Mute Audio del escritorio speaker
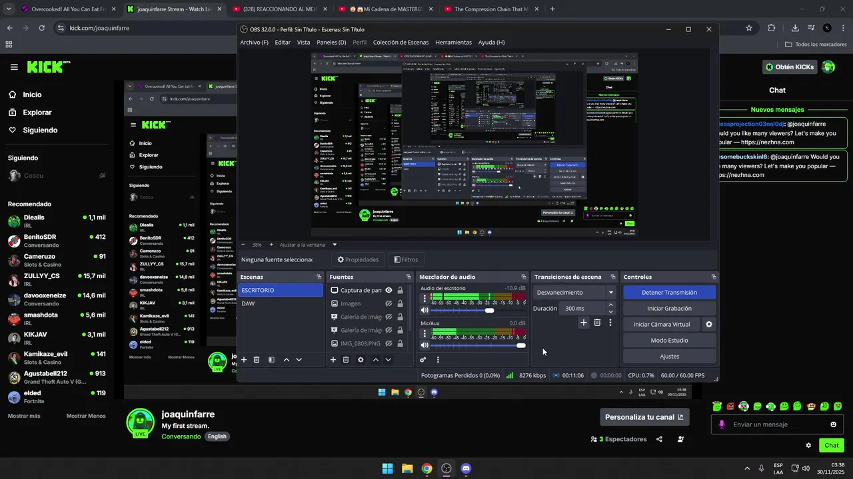 point(425,310)
